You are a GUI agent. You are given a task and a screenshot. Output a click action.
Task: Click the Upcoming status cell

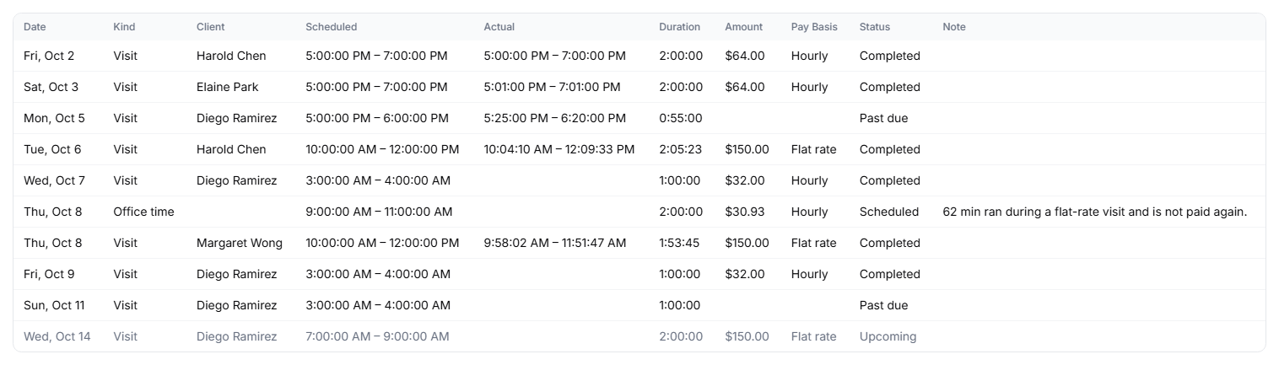888,336
